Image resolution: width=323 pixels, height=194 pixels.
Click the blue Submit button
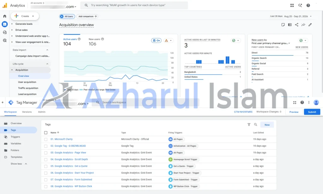(312, 112)
